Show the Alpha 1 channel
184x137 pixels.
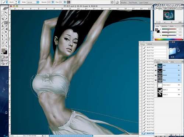(156, 90)
